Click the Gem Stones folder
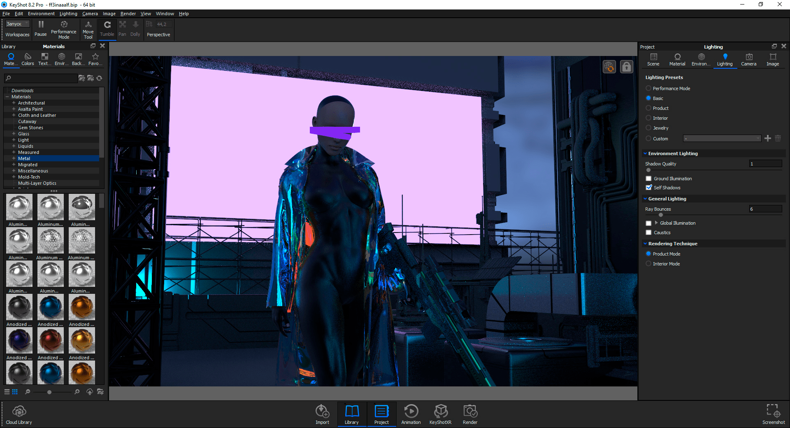790x428 pixels. click(x=30, y=128)
